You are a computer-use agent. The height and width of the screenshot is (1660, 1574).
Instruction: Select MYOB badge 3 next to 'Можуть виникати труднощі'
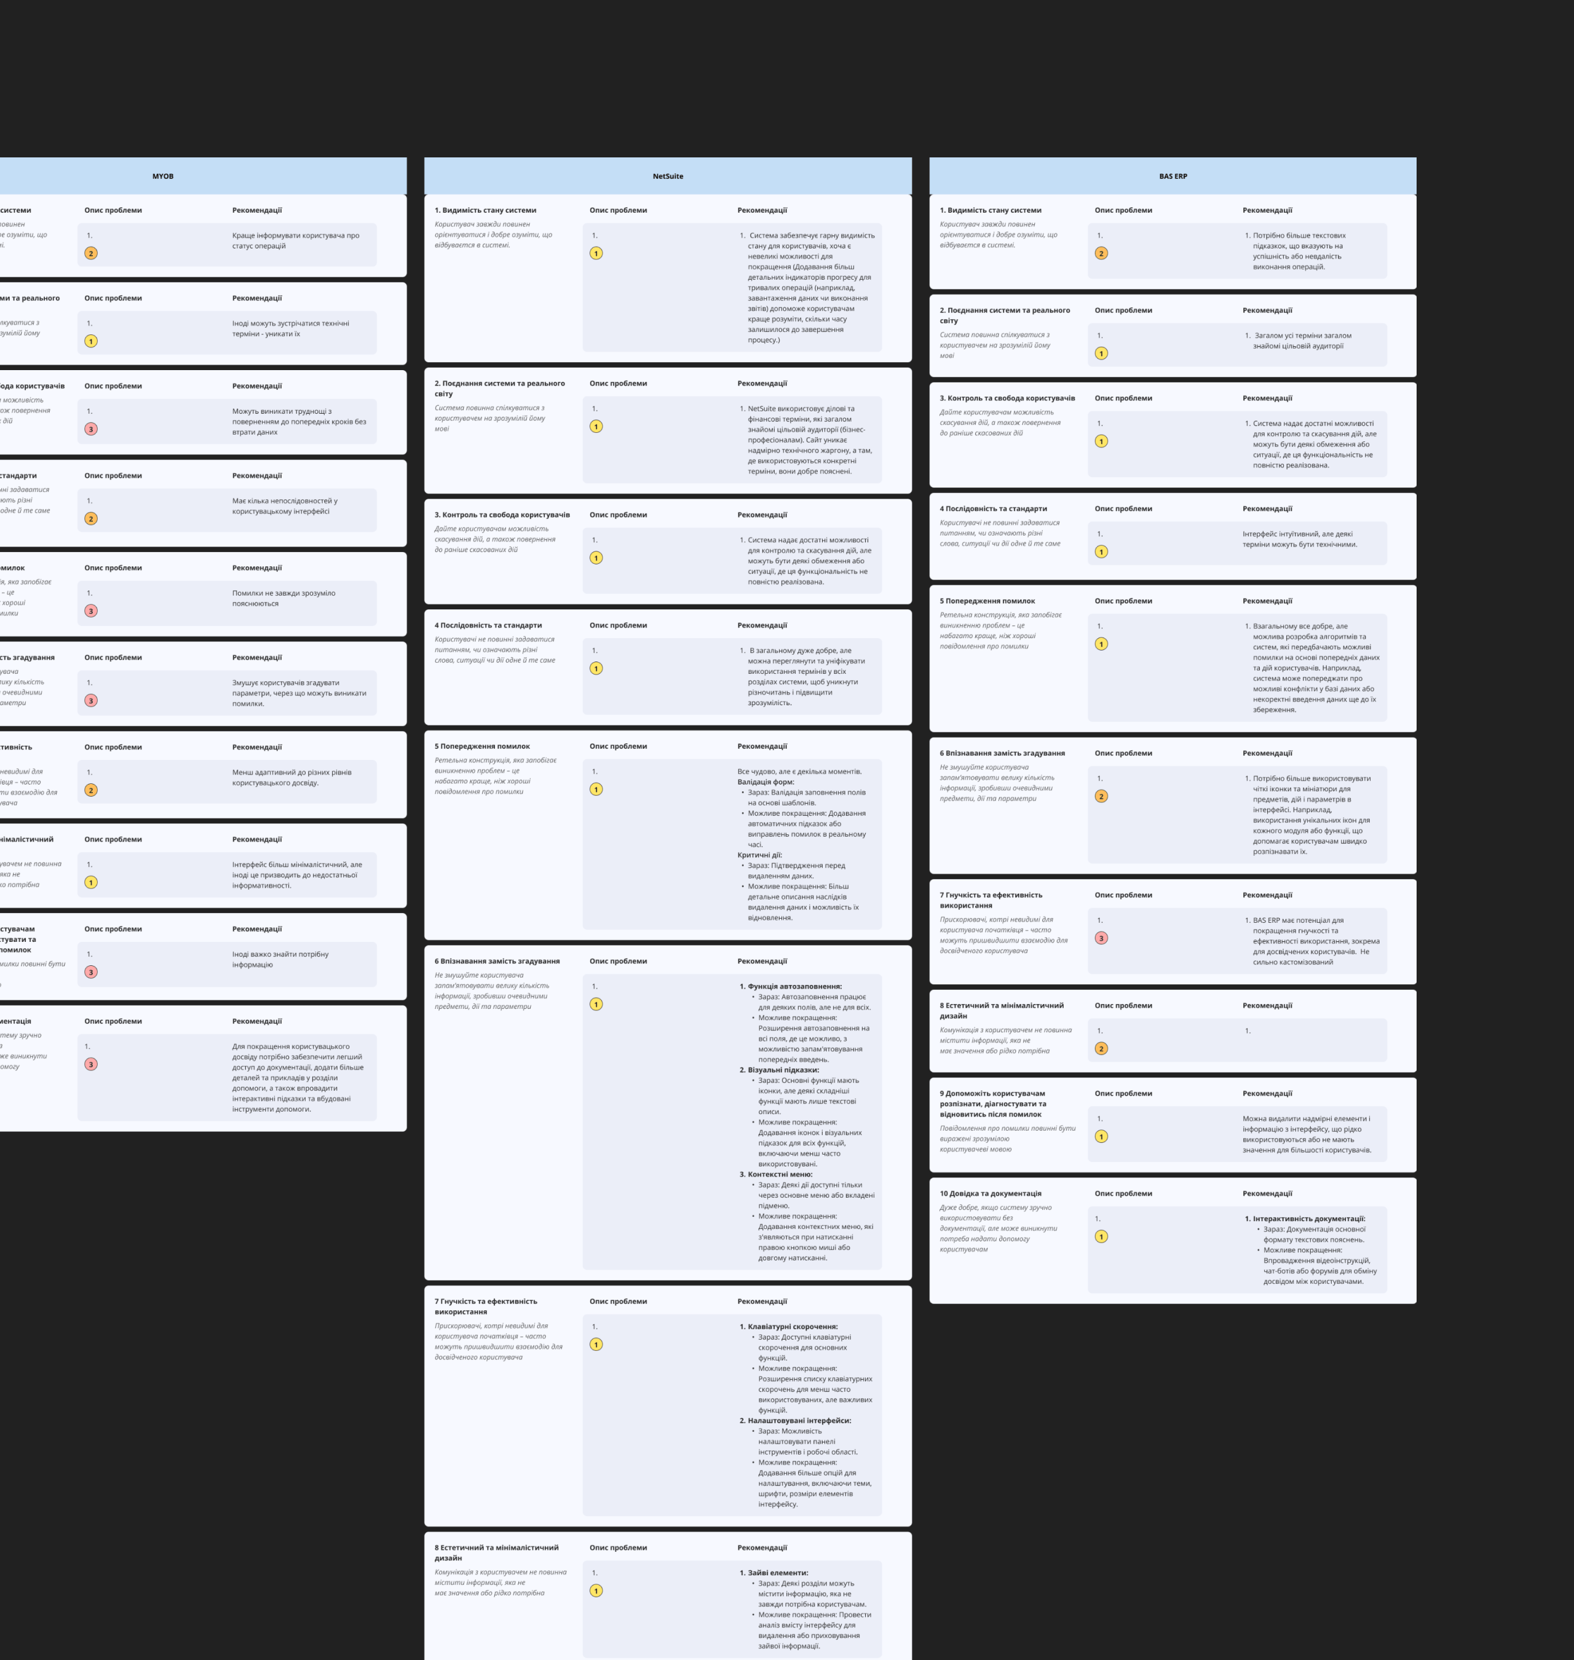click(x=90, y=430)
